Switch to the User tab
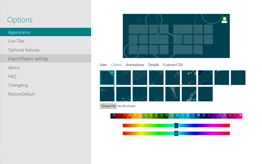The image size is (262, 164). click(x=103, y=65)
